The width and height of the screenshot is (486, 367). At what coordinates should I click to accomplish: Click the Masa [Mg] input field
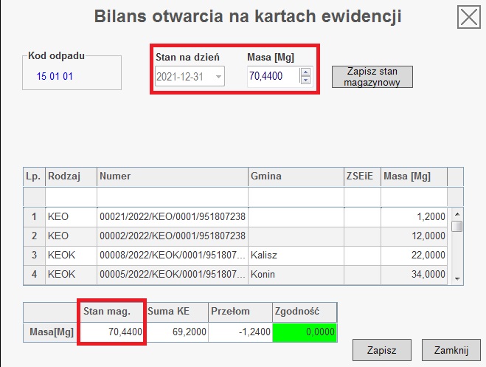[x=273, y=76]
